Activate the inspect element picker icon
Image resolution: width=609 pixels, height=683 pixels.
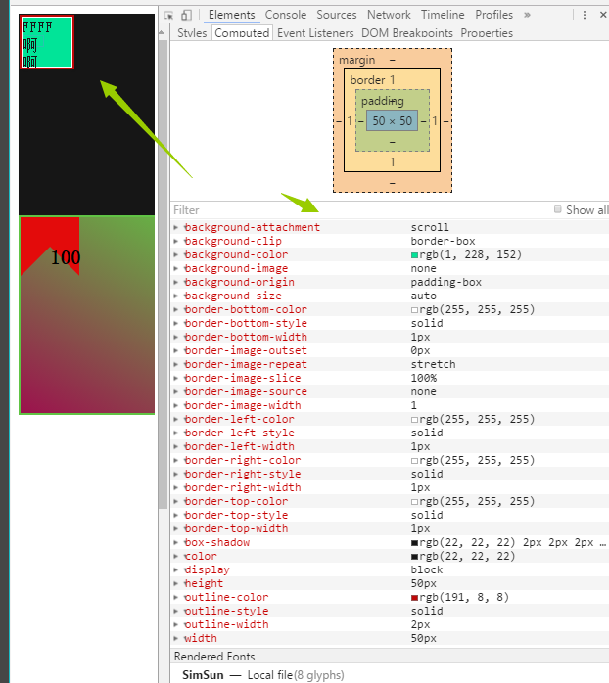point(168,15)
